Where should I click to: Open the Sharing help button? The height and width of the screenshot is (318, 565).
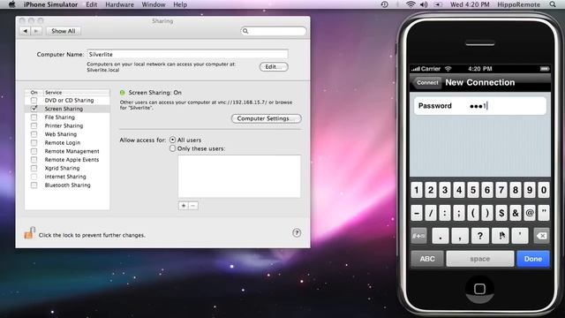point(297,233)
